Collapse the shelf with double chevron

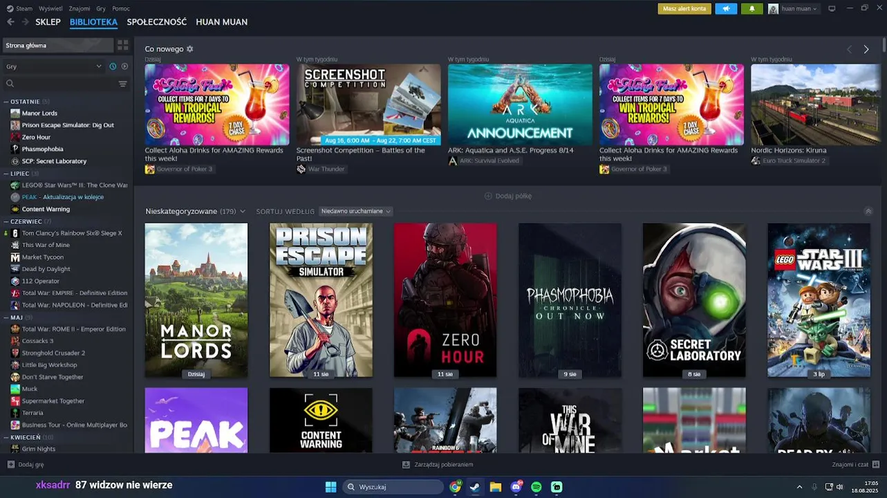(x=868, y=212)
